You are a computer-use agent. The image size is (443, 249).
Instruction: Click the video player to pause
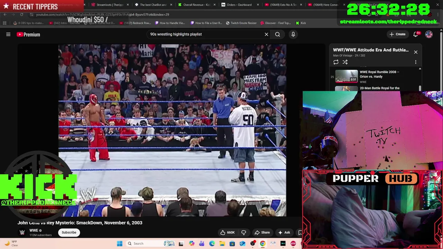tap(172, 130)
